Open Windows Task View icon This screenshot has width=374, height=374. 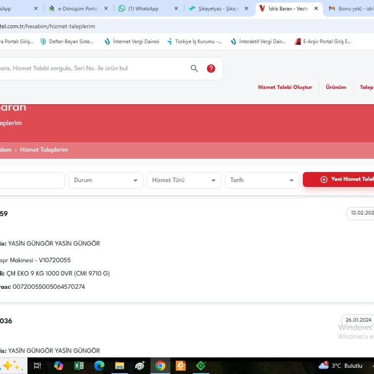coord(37,366)
